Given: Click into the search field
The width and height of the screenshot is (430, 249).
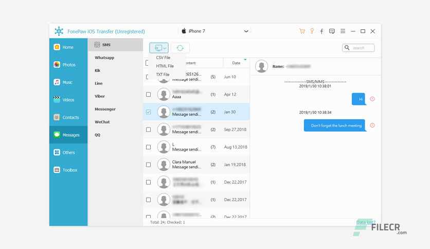Looking at the screenshot, I should click(359, 48).
